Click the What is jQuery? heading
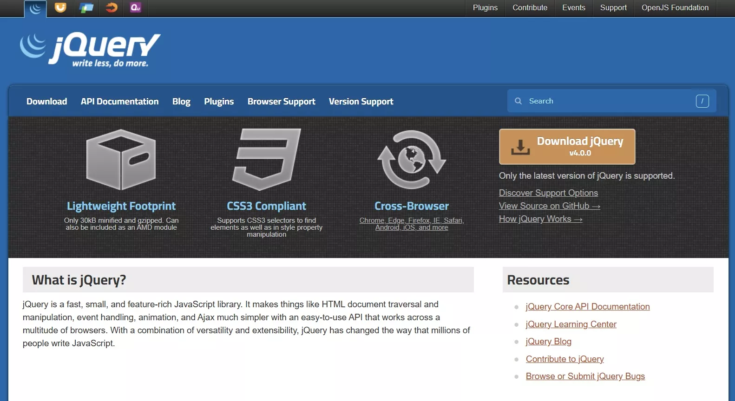The height and width of the screenshot is (401, 735). pyautogui.click(x=79, y=280)
